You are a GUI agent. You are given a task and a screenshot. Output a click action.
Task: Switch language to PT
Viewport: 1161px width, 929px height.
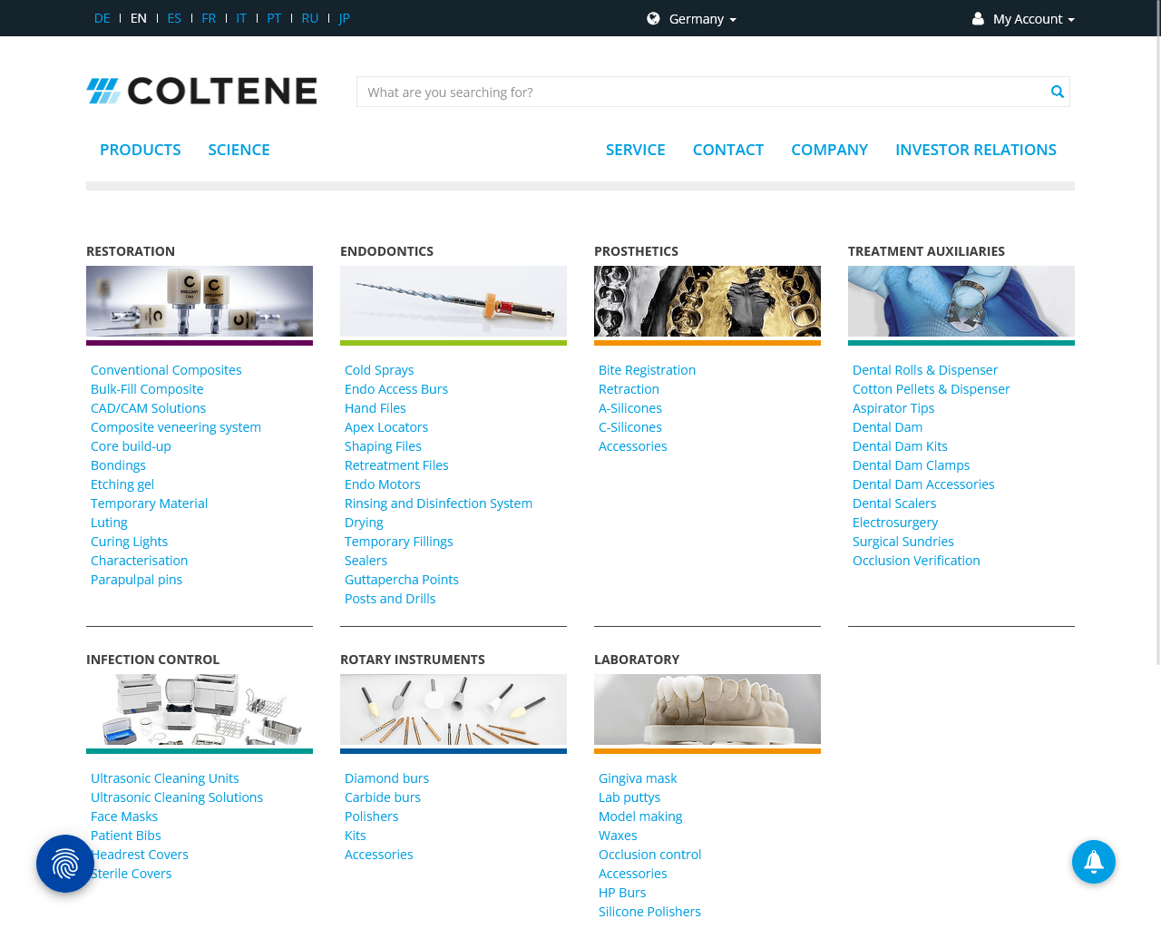[x=274, y=18]
